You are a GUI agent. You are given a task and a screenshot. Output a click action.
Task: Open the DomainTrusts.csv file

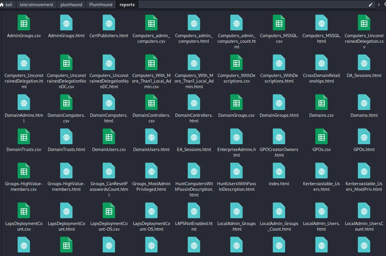[x=24, y=137]
